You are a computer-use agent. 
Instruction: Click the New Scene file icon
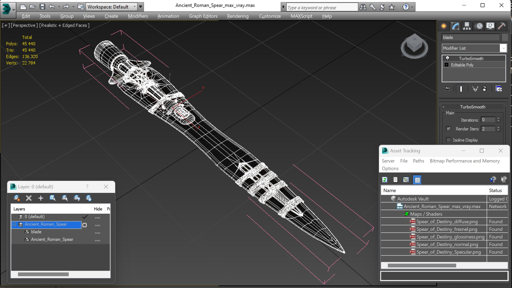[23, 7]
